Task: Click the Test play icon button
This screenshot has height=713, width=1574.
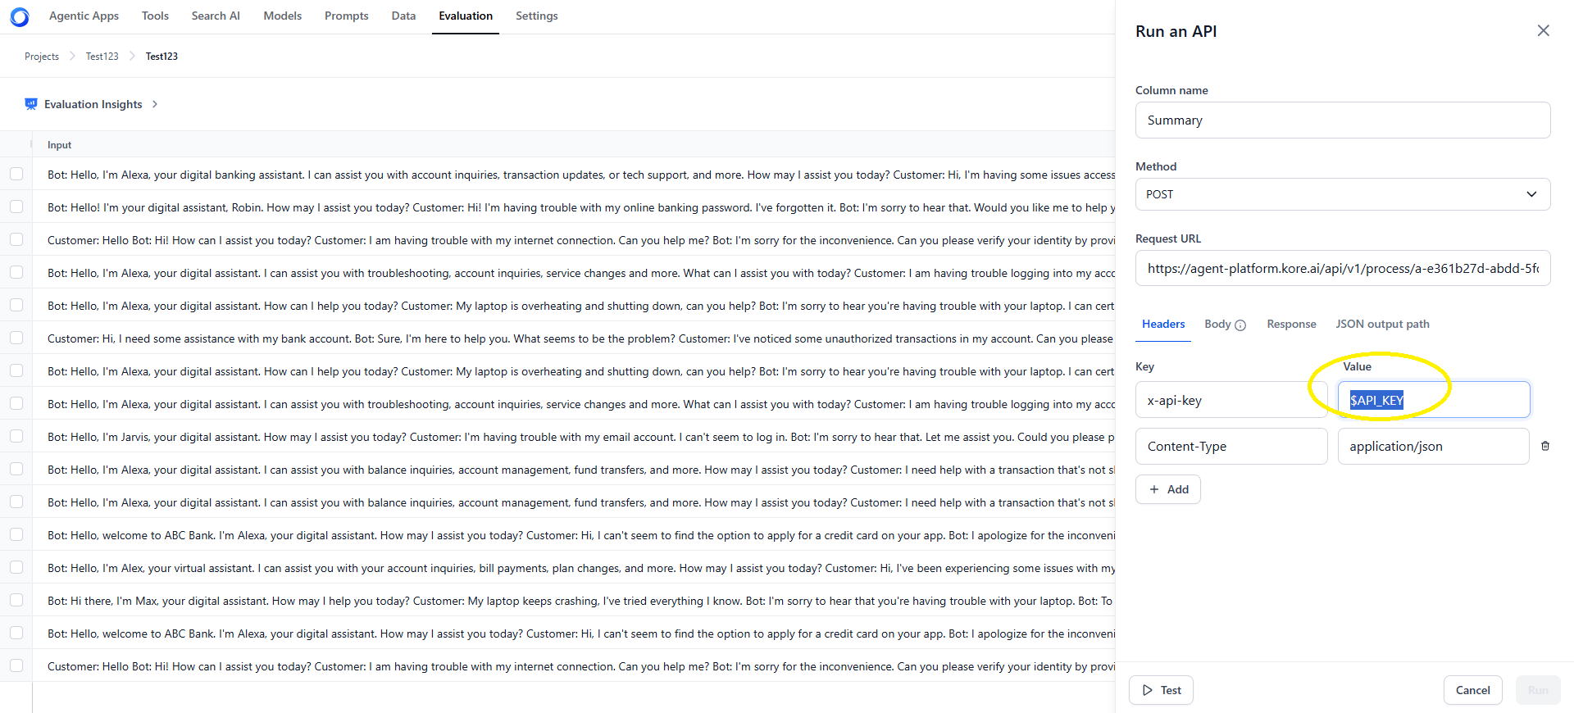Action: coord(1161,690)
